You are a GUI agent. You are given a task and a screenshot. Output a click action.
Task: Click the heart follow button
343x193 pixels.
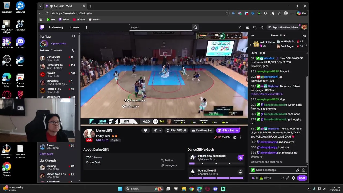point(145,131)
